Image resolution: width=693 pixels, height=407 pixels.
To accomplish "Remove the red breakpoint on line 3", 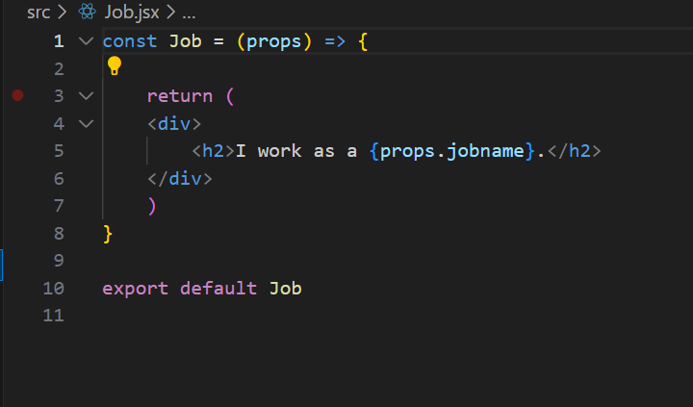I will [x=17, y=95].
